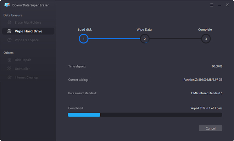This screenshot has height=141, width=234.
Task: Open Wipe Free Space section
Action: tap(28, 40)
